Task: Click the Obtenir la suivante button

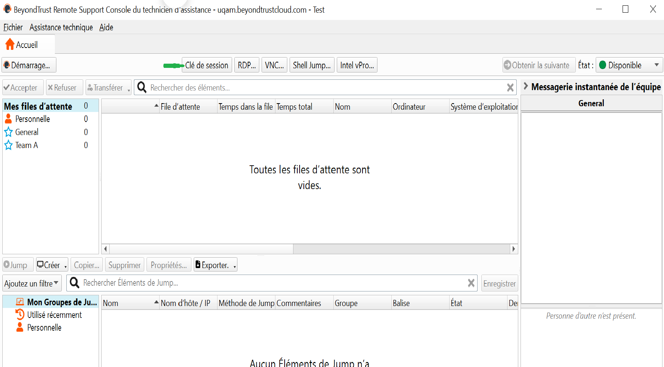Action: click(539, 65)
